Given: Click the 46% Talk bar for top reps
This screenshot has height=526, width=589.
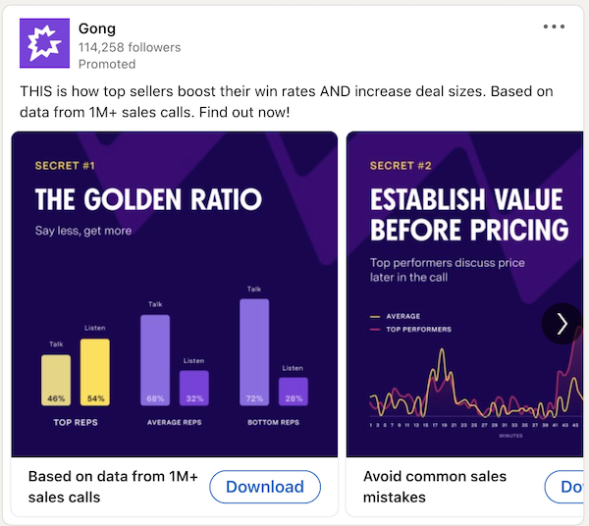Looking at the screenshot, I should click(56, 380).
